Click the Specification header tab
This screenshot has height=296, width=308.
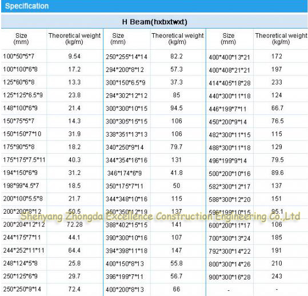[x=27, y=6]
